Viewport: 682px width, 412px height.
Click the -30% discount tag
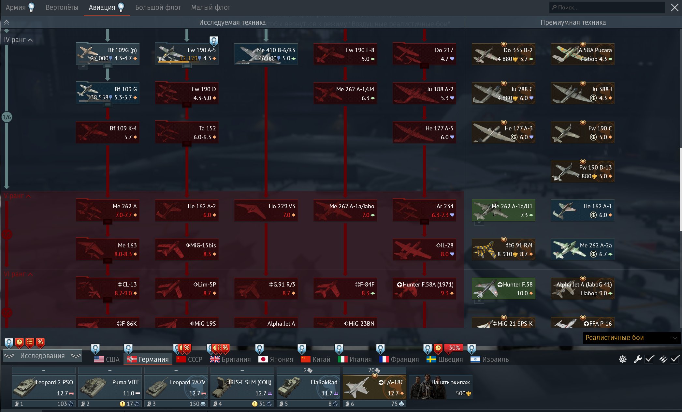(454, 348)
